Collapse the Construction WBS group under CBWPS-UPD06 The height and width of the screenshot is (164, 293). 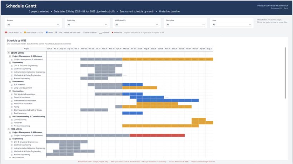(10, 91)
